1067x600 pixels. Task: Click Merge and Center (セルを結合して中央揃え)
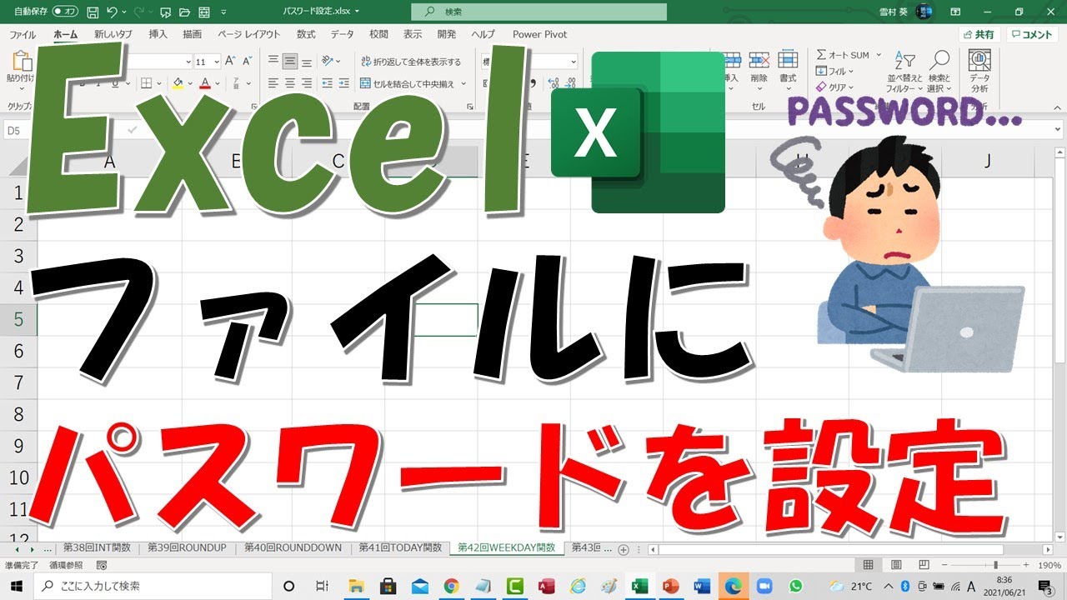point(408,83)
